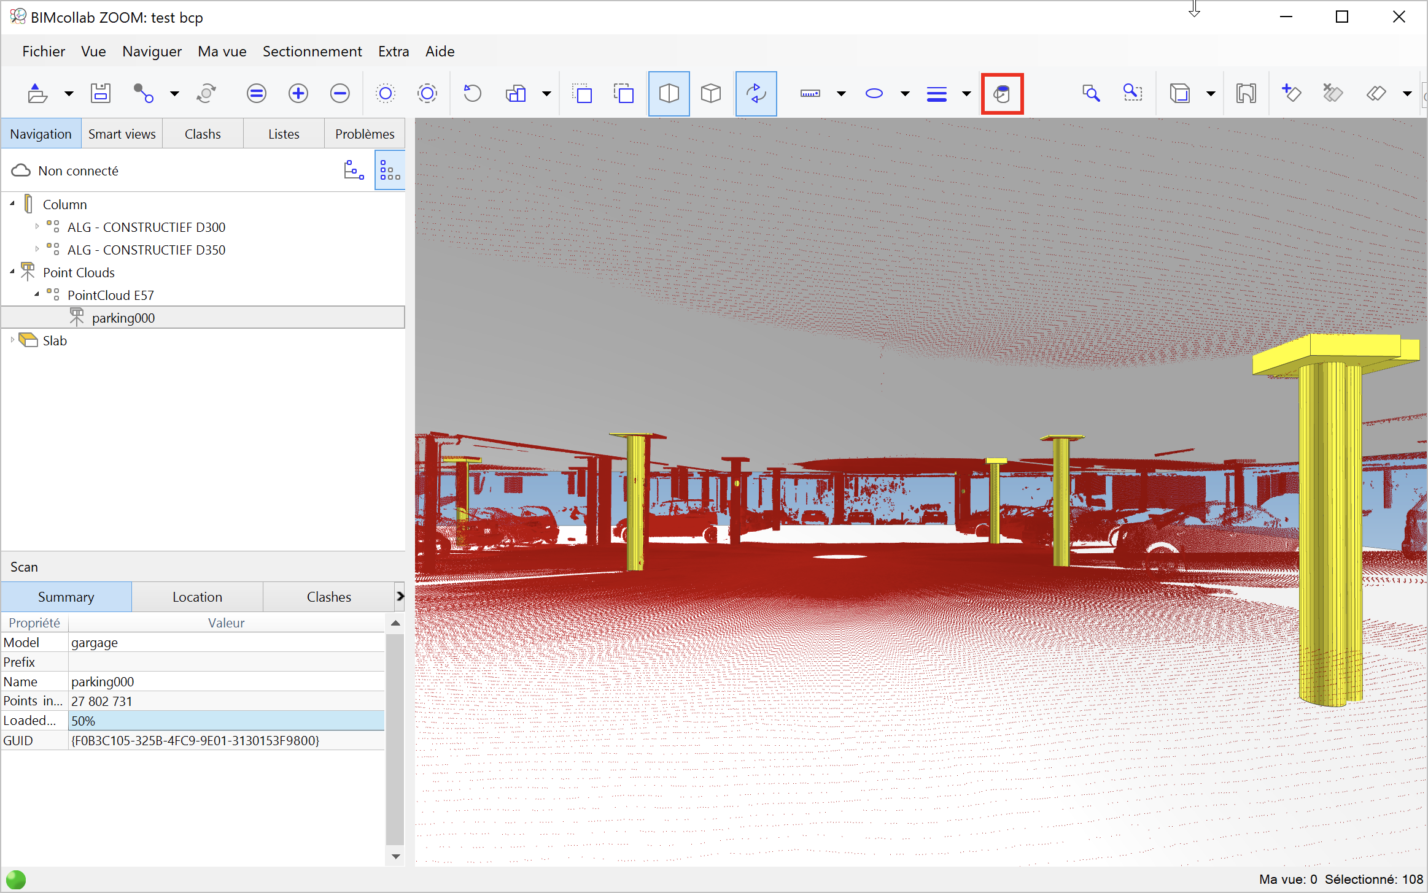The image size is (1428, 893).
Task: Collapse the Point Clouds tree node
Action: (12, 272)
